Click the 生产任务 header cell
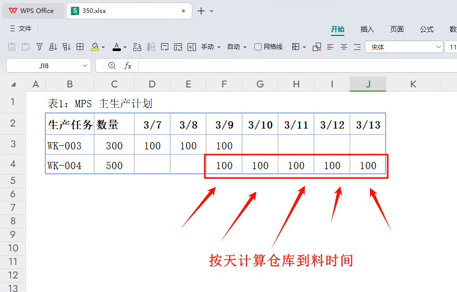 [70, 124]
